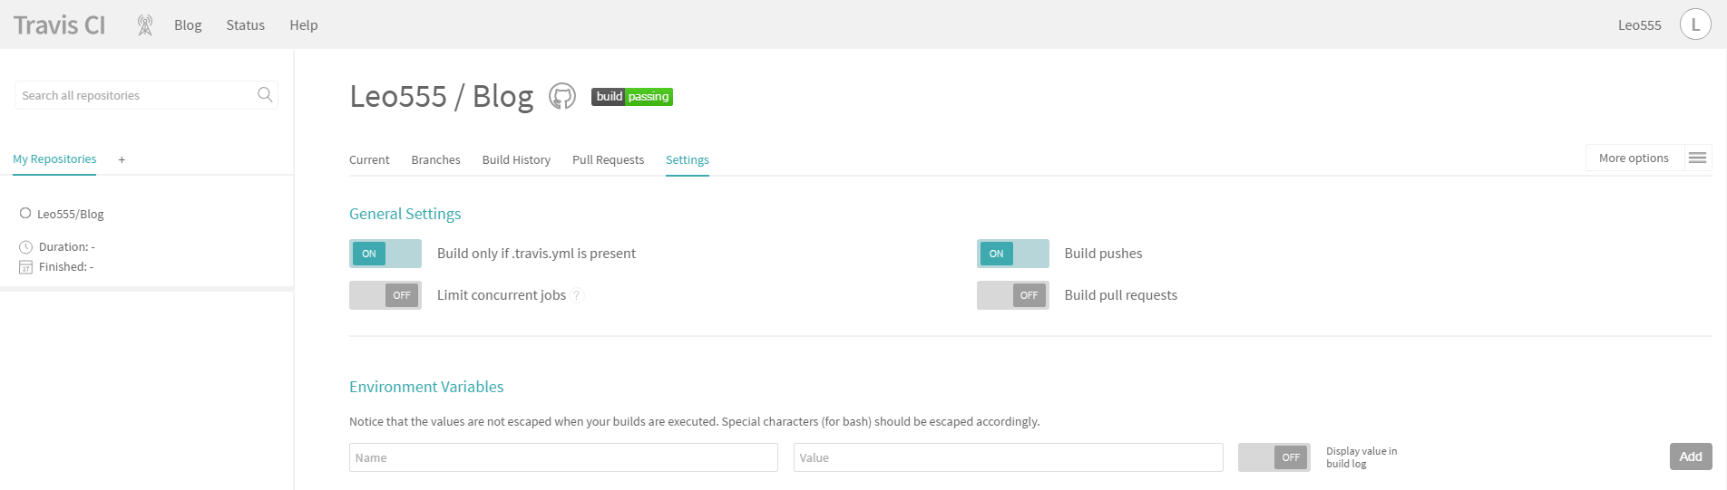Click the Add environment variable button

coord(1691,456)
